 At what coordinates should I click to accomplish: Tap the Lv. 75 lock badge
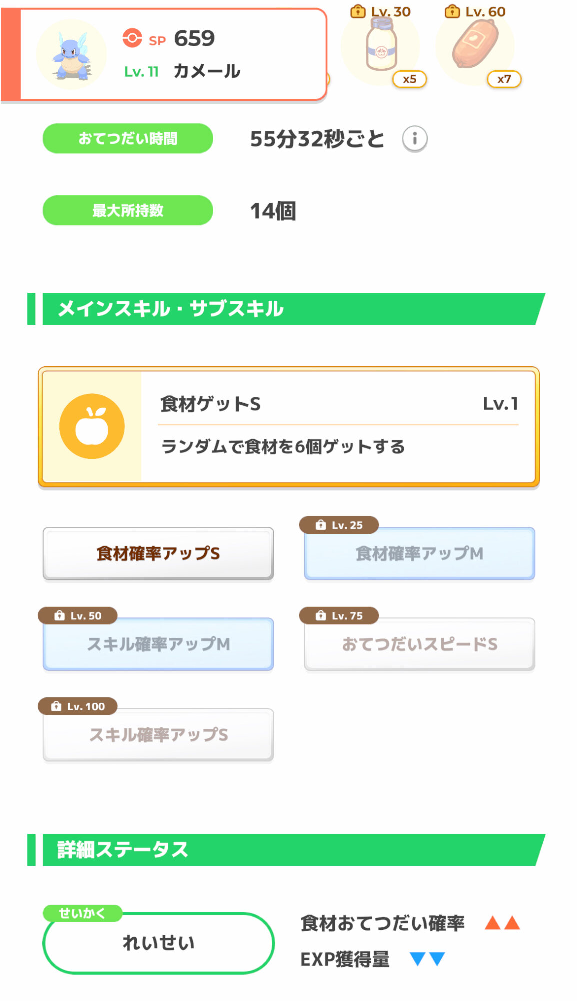339,615
